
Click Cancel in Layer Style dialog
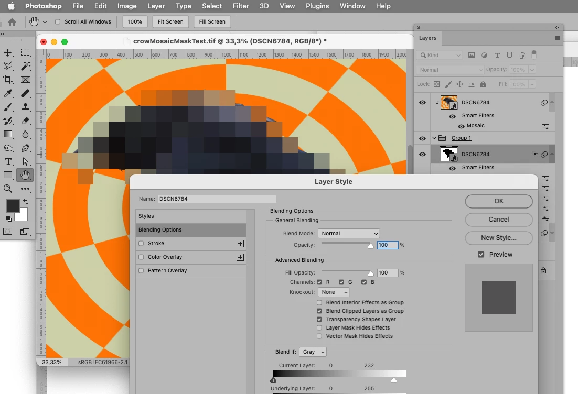click(499, 220)
